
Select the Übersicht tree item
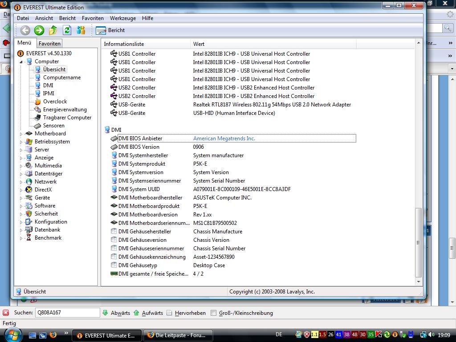pyautogui.click(x=54, y=69)
